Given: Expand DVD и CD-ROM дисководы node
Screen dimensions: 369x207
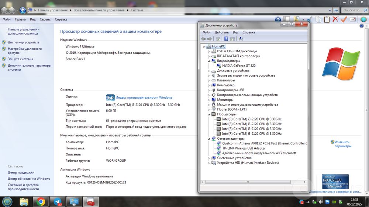Looking at the screenshot, I should 209,51.
